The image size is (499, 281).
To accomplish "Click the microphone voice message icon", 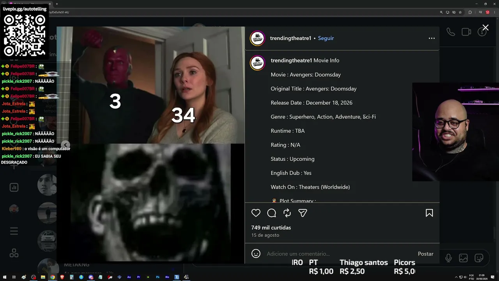I will point(448,258).
